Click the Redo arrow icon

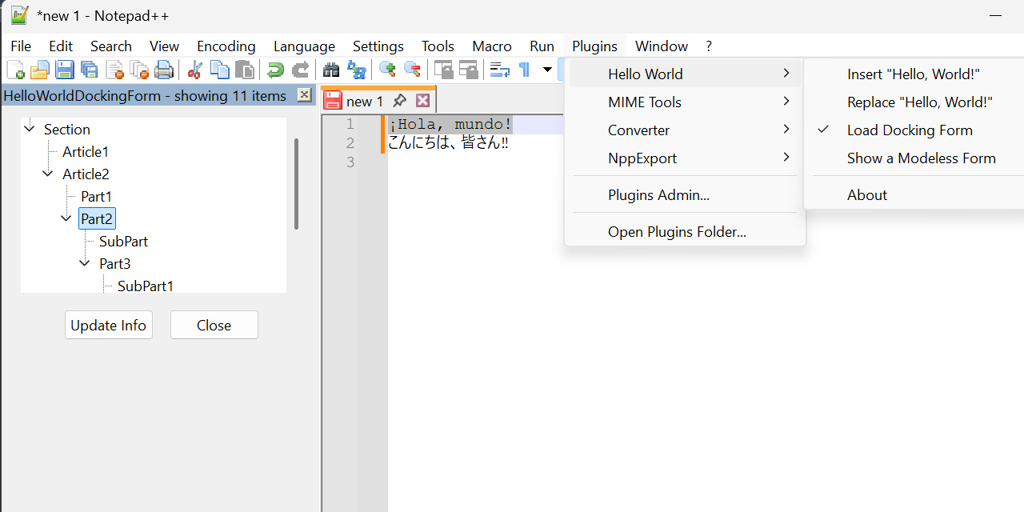300,70
